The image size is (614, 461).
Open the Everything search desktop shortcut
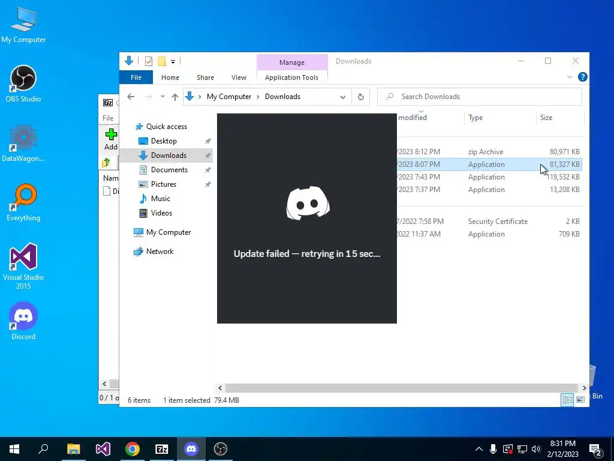pyautogui.click(x=23, y=203)
